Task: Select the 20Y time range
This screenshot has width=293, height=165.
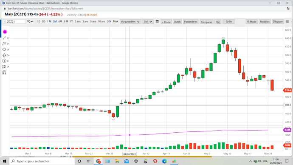Action: tap(109, 22)
